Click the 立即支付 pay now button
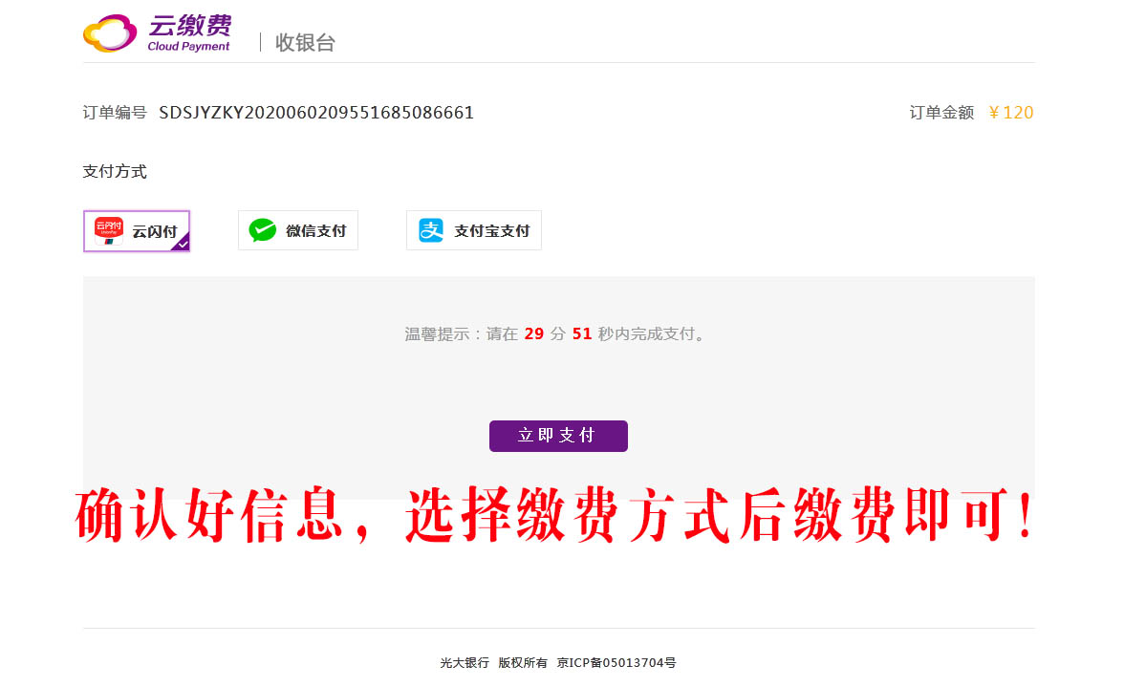 [x=558, y=436]
